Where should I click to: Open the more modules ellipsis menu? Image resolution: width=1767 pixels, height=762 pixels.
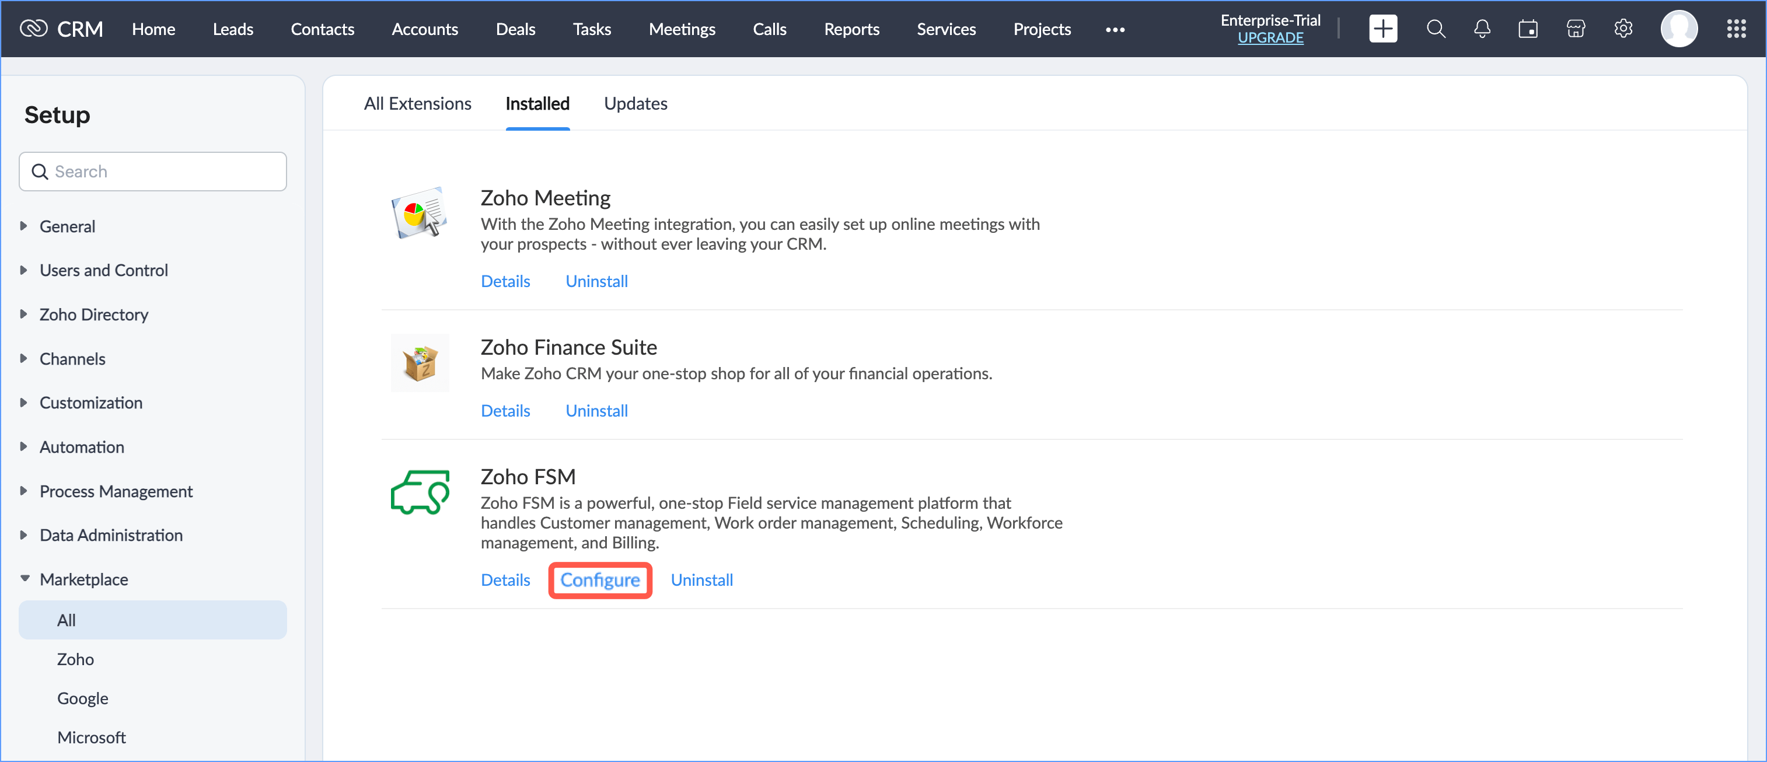pyautogui.click(x=1115, y=30)
